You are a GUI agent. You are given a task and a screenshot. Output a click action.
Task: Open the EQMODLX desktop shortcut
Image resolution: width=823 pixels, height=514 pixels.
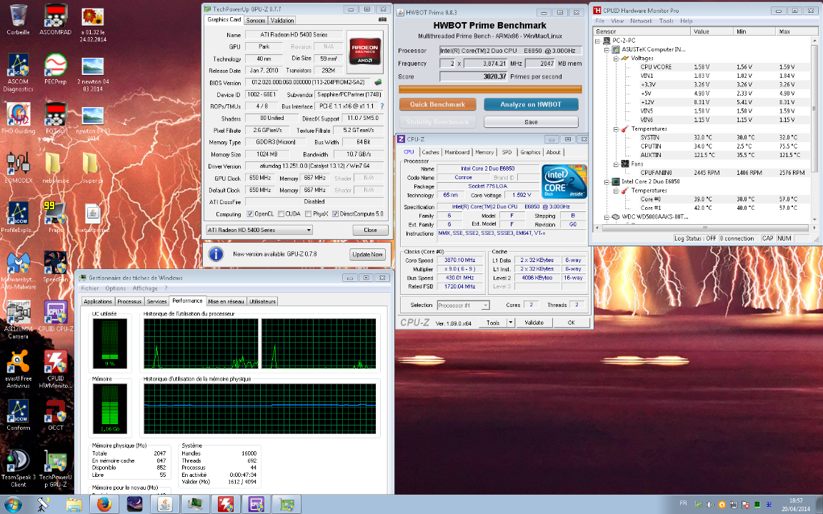pyautogui.click(x=18, y=167)
